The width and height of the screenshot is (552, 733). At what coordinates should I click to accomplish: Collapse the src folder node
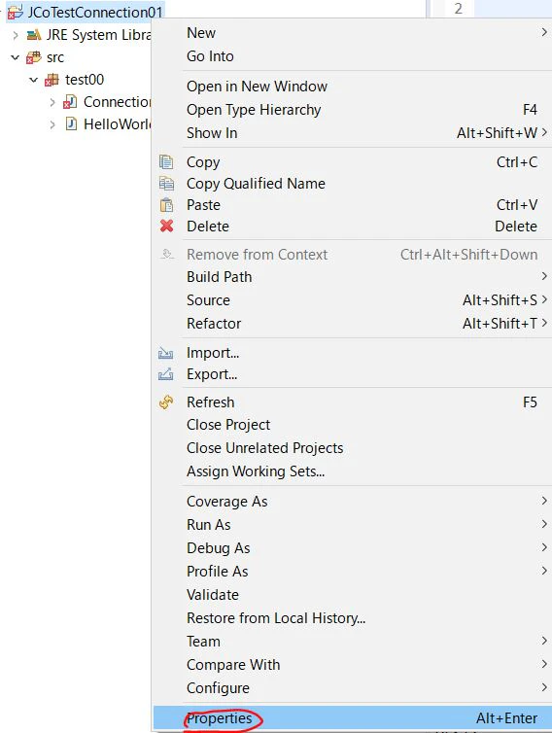click(x=16, y=57)
